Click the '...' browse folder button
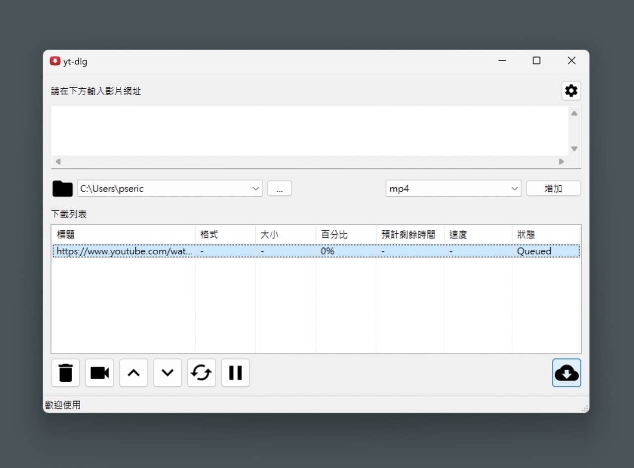The width and height of the screenshot is (634, 468). point(279,188)
